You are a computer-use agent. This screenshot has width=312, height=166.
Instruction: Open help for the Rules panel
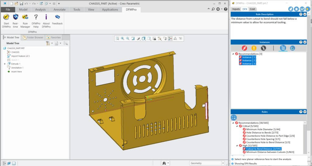(x=301, y=112)
